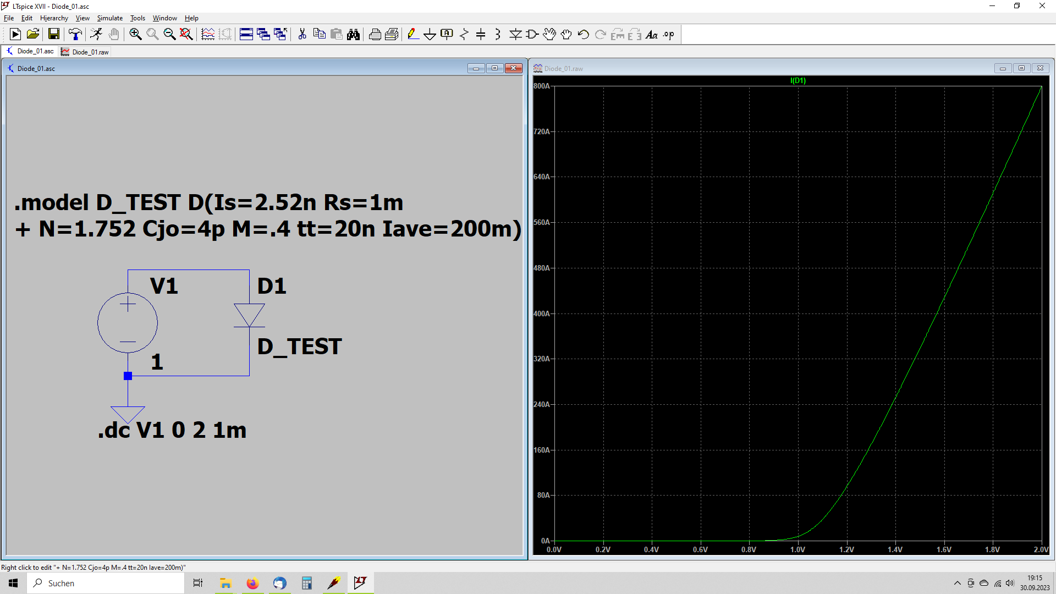Click the D_TEST diode value label
The height and width of the screenshot is (594, 1056).
pos(300,346)
